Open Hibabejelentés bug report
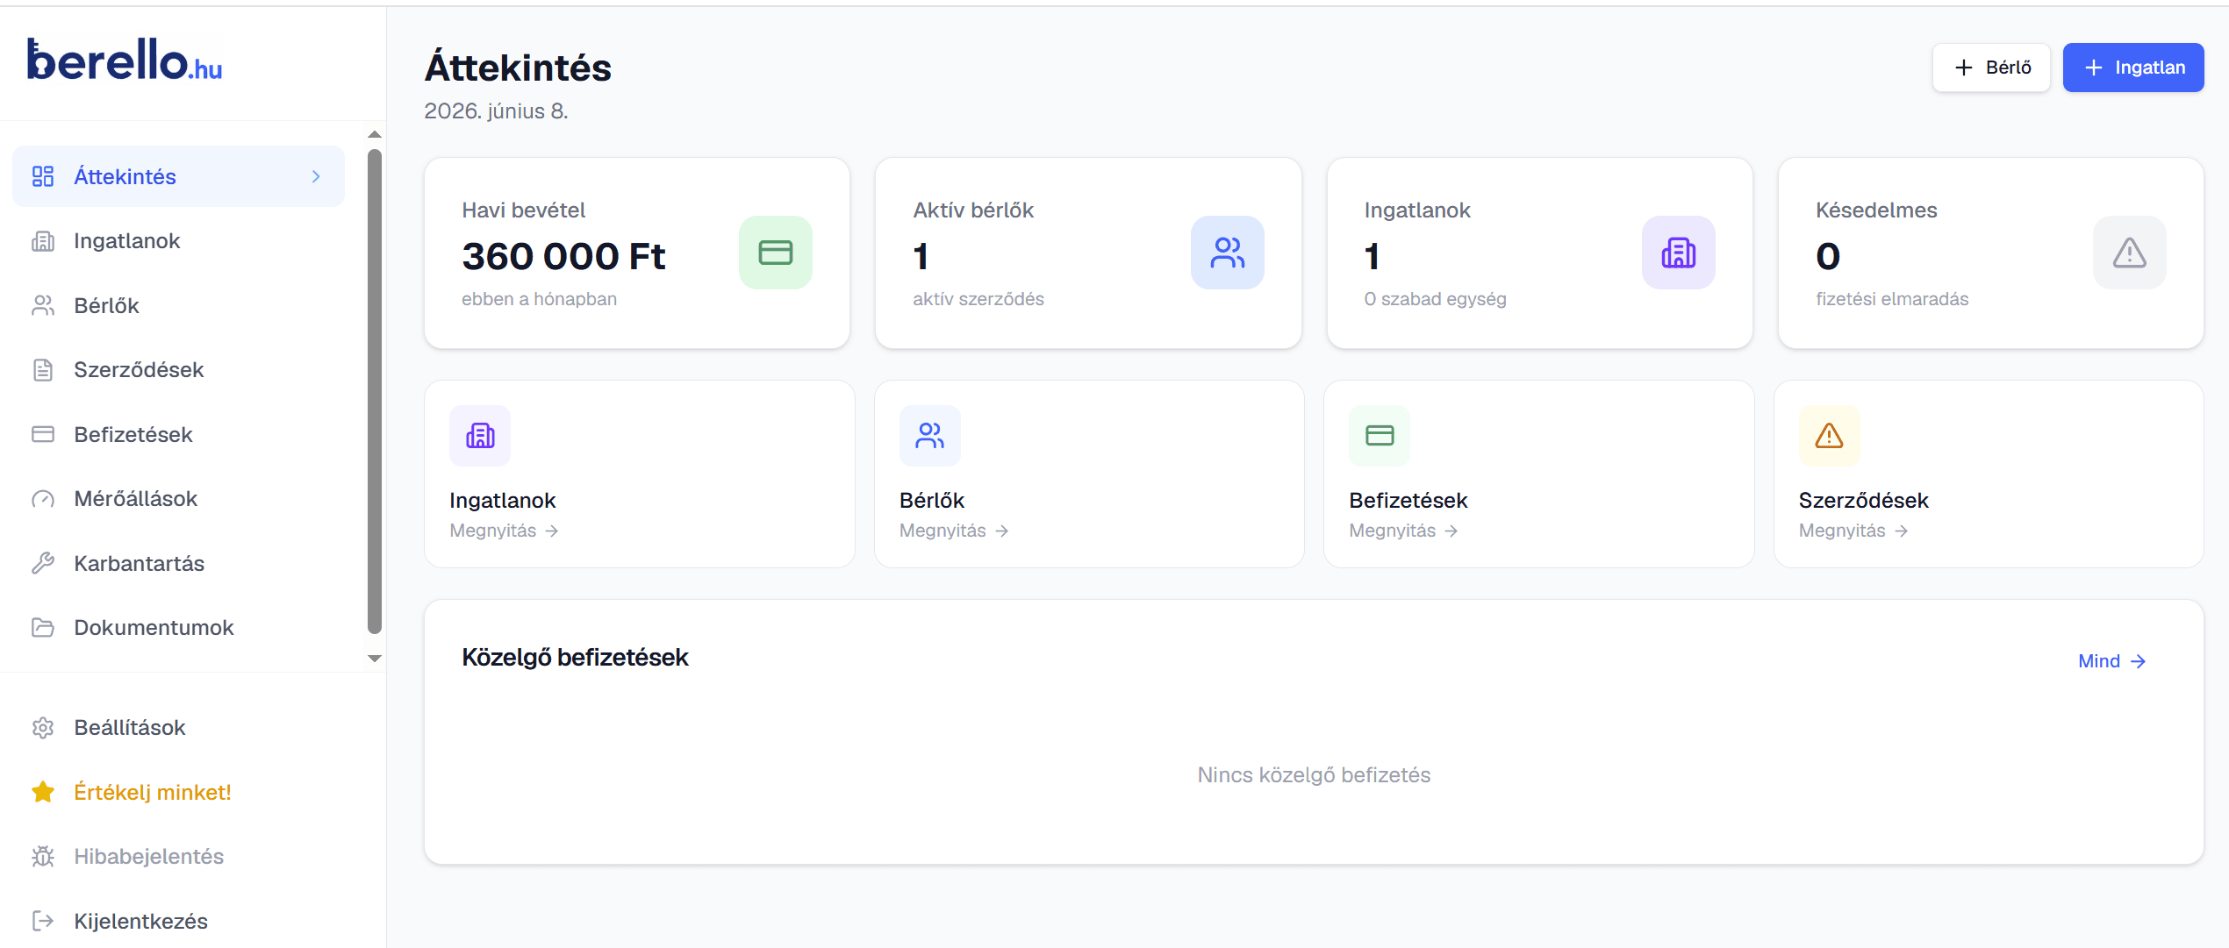The height and width of the screenshot is (948, 2229). tap(179, 857)
